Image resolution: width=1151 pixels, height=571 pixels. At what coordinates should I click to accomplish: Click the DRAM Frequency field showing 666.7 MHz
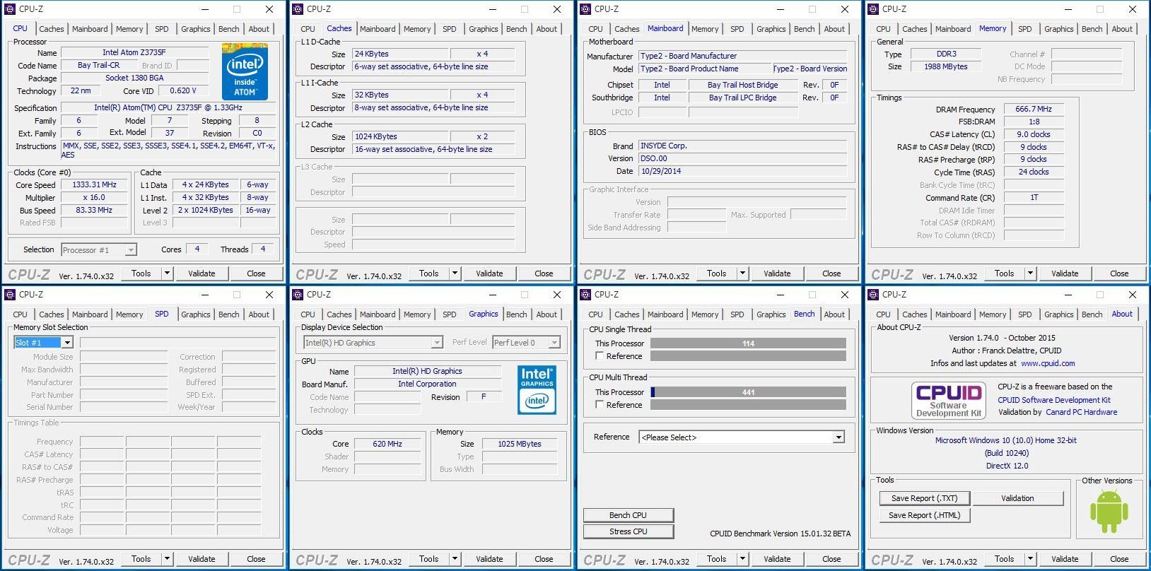(x=1034, y=110)
